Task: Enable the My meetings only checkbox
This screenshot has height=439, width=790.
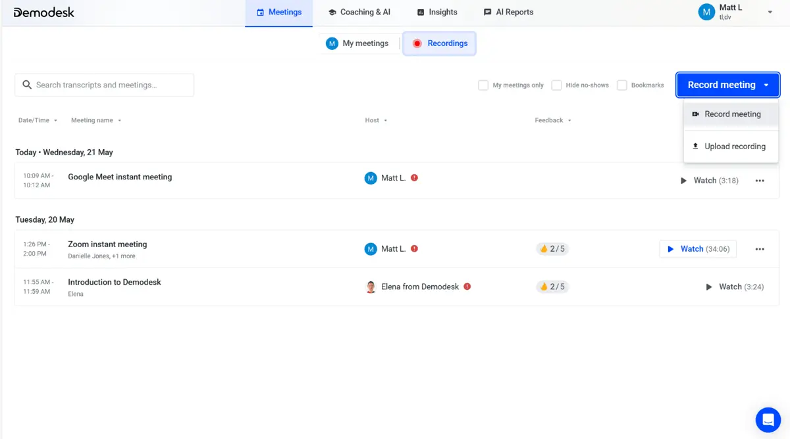Action: (483, 85)
